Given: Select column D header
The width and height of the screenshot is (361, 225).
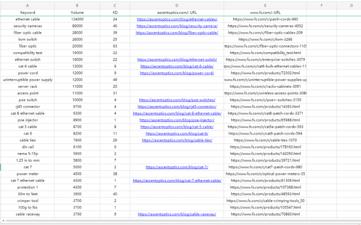Looking at the screenshot, I should [177, 5].
